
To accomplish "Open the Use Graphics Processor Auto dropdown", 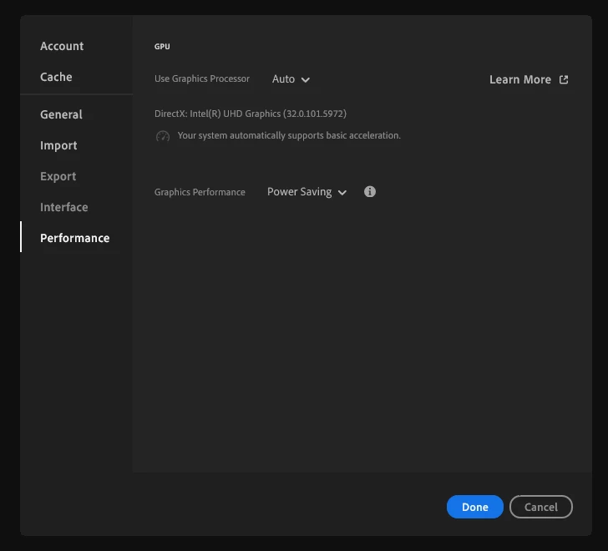I will pyautogui.click(x=291, y=79).
